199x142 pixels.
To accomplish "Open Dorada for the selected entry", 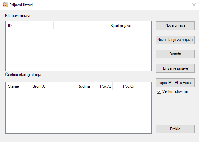I will point(175,54).
